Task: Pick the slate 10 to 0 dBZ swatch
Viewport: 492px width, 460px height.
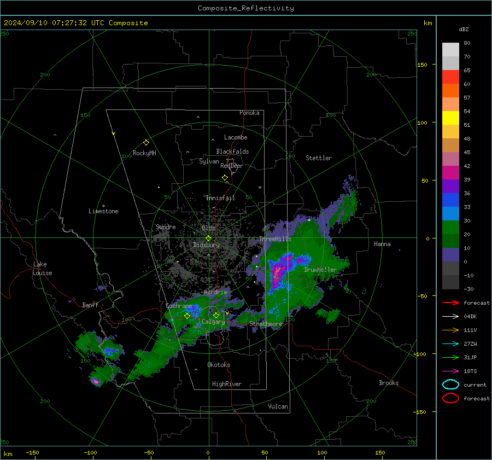Action: point(450,255)
